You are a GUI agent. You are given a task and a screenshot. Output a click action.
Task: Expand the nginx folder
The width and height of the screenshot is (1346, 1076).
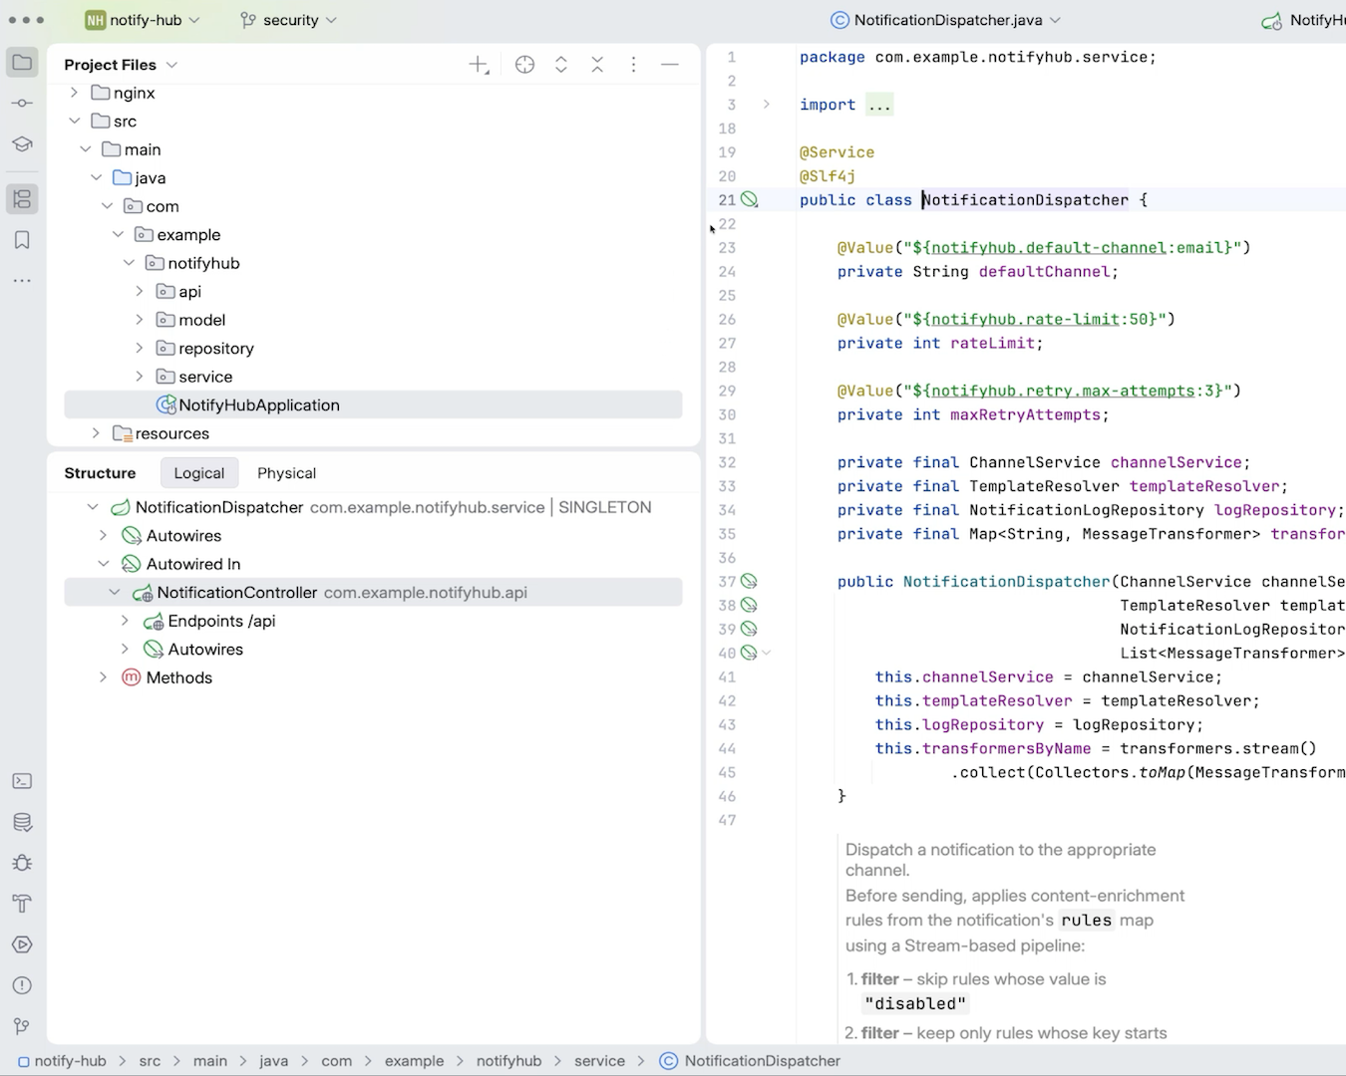tap(74, 93)
